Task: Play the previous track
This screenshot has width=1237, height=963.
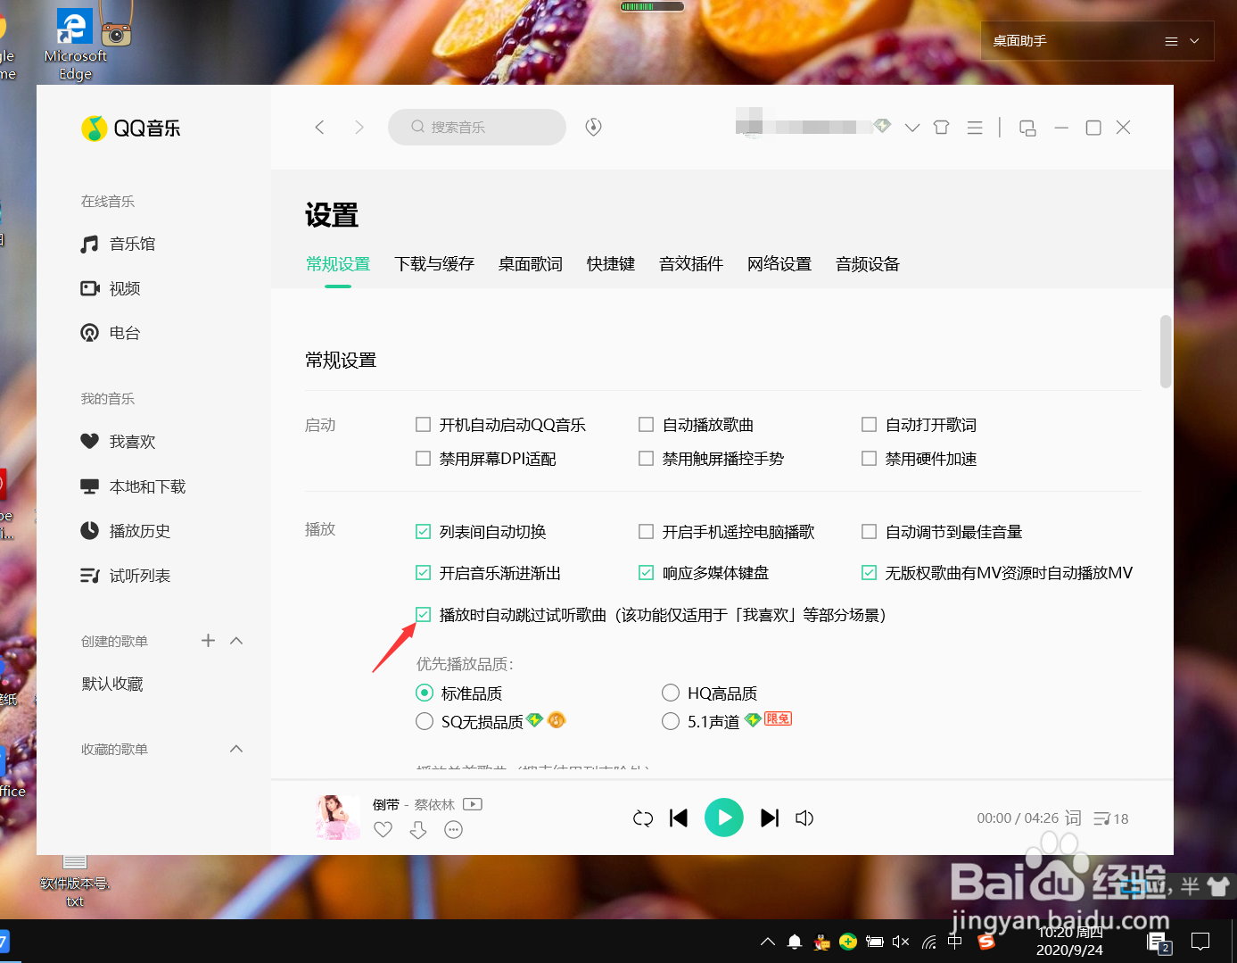Action: (679, 818)
